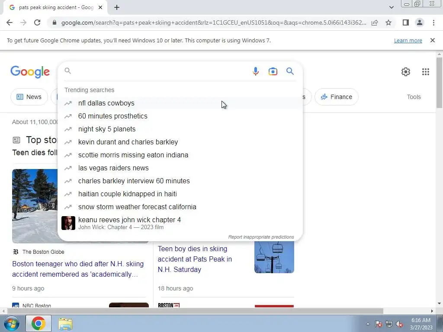The image size is (443, 332).
Task: Open Teen boy dies in skiing accident article
Action: coord(195,259)
